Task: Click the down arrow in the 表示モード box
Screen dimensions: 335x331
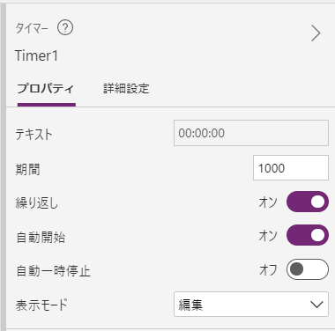Action: (316, 305)
